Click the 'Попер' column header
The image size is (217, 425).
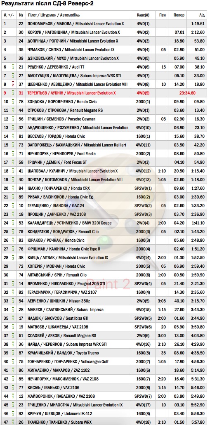pos(179,15)
